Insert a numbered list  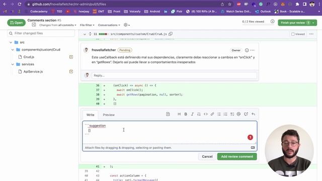coord(225,114)
